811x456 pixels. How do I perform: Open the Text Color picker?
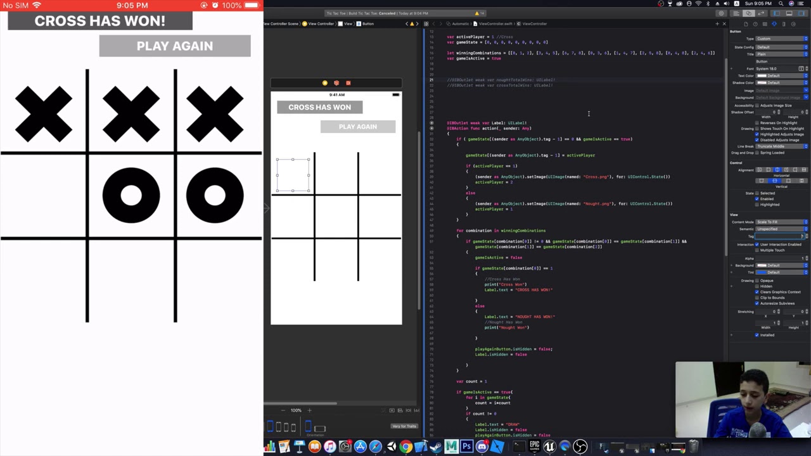pos(782,75)
